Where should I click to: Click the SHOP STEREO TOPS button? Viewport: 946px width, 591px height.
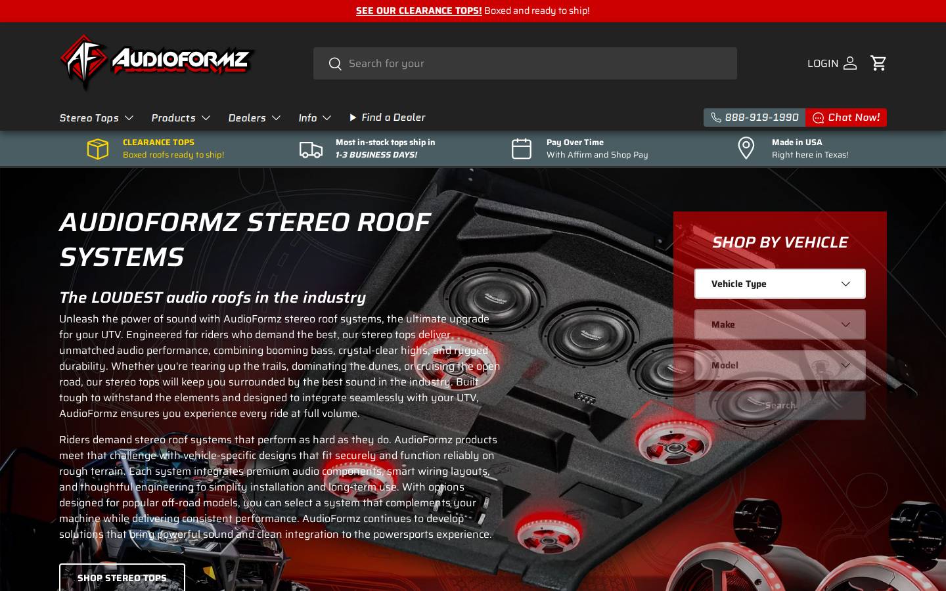coord(122,577)
